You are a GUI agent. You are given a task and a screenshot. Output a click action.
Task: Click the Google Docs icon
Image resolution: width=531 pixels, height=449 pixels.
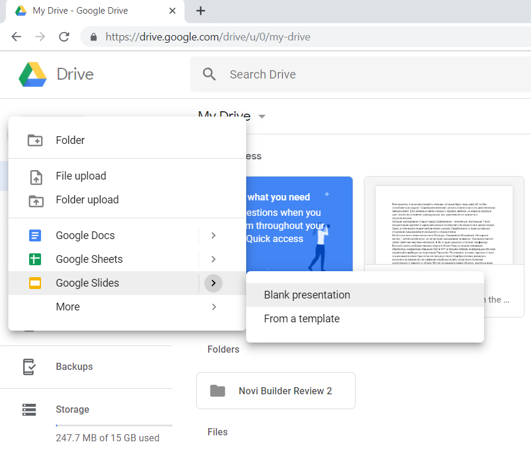(x=36, y=236)
